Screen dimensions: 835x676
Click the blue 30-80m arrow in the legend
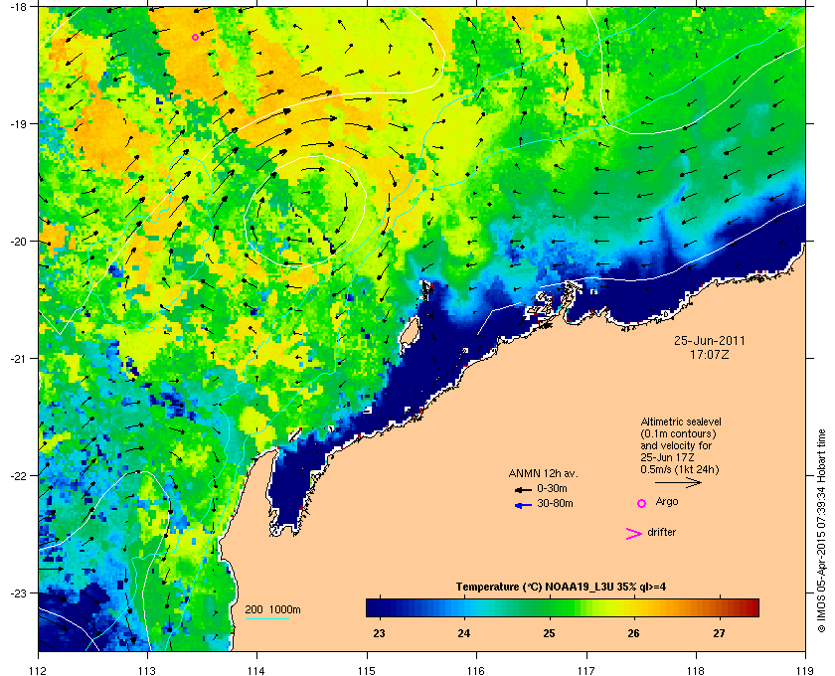point(523,505)
